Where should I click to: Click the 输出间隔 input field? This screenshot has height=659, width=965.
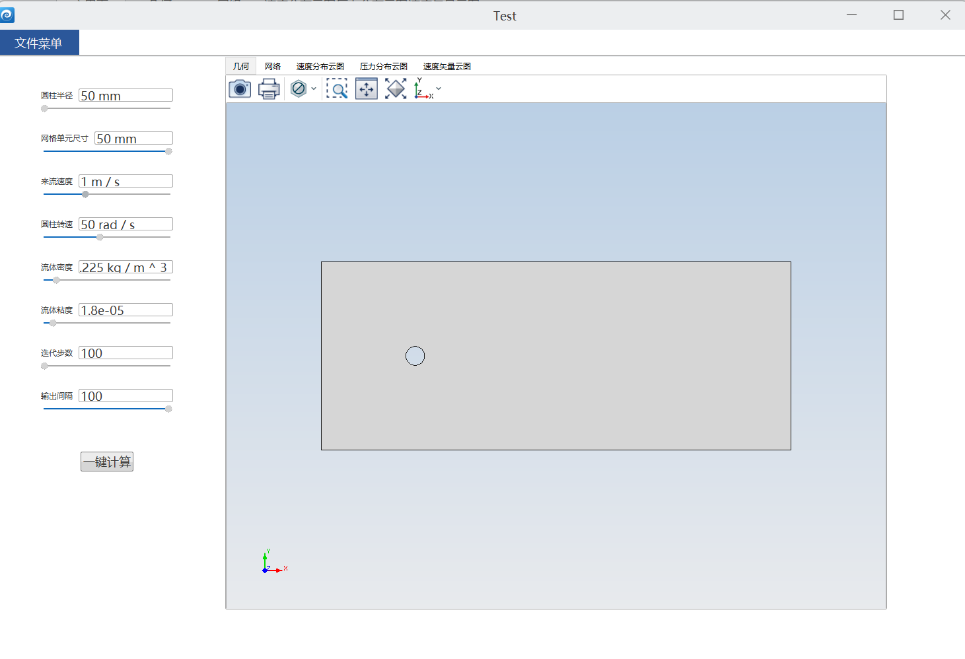125,396
